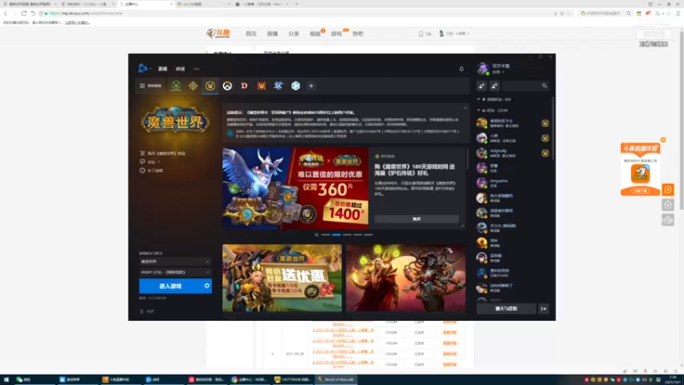
Task: Open the blood elf artwork news card
Action: click(405, 278)
